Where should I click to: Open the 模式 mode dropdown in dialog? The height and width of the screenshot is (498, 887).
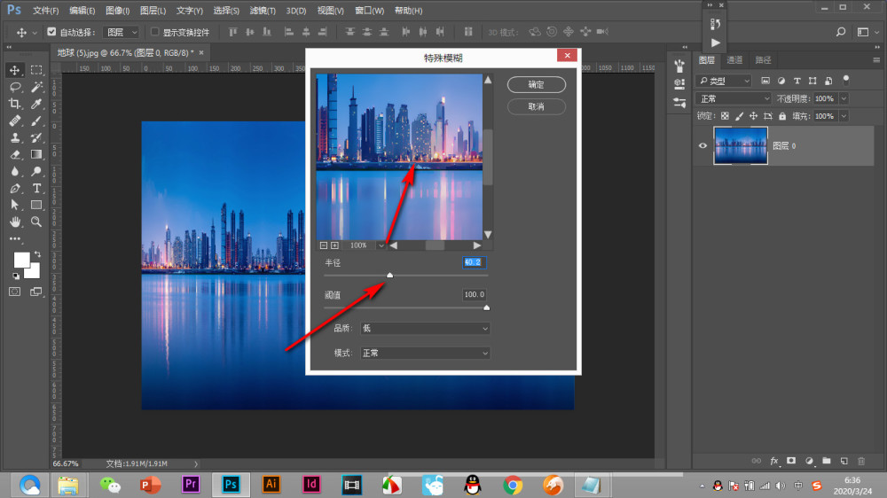tap(425, 354)
